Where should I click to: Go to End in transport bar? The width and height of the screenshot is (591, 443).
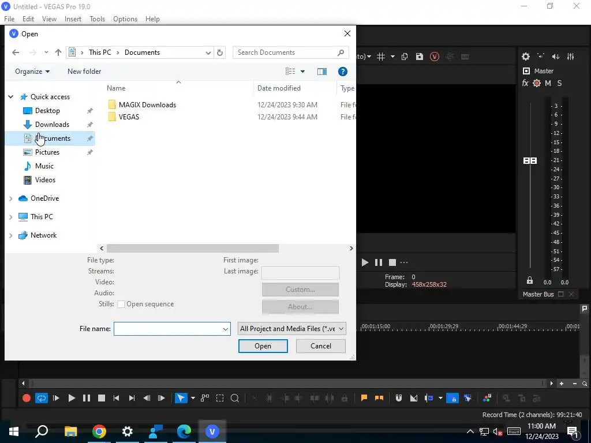(132, 398)
